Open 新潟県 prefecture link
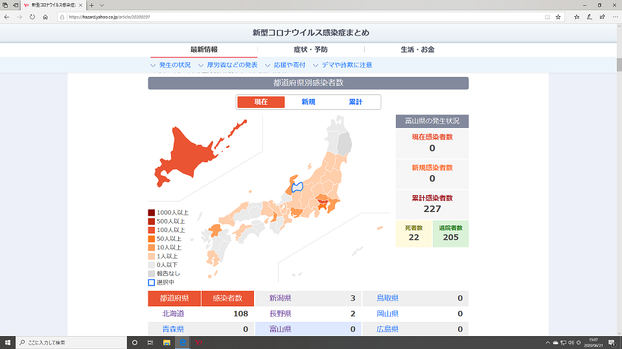 point(281,299)
